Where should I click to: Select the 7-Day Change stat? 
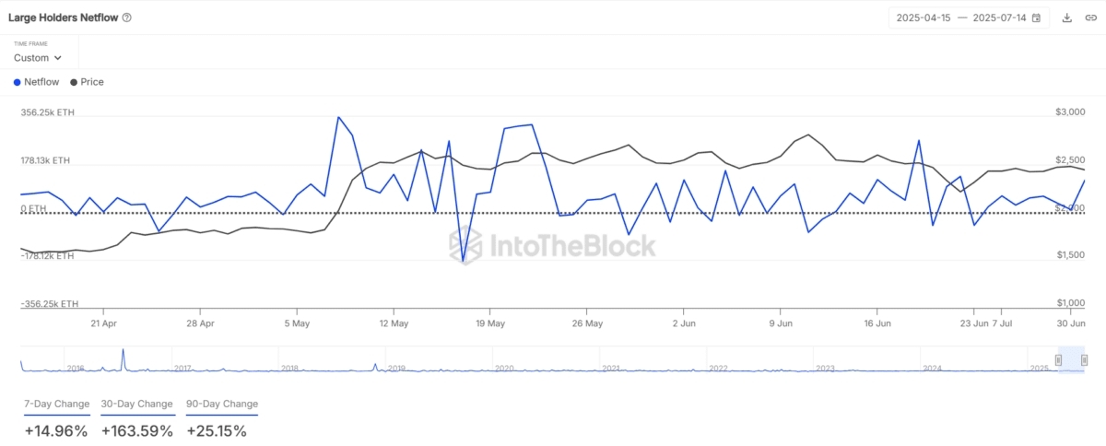[57, 404]
